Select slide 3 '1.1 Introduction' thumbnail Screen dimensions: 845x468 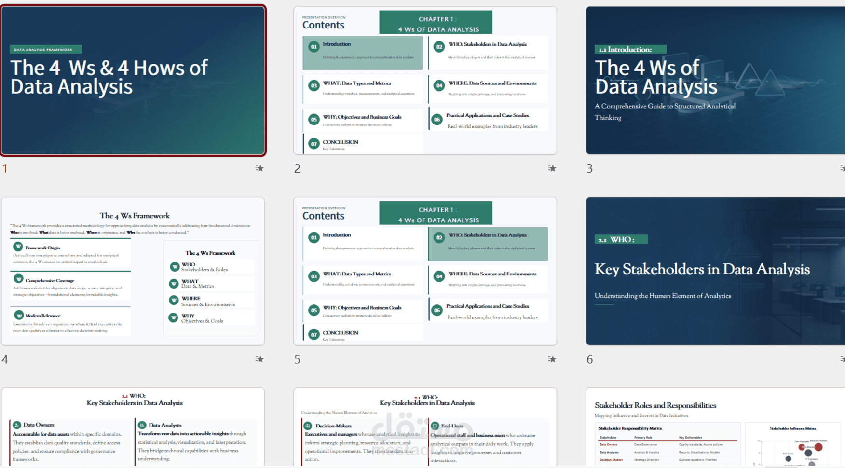715,81
